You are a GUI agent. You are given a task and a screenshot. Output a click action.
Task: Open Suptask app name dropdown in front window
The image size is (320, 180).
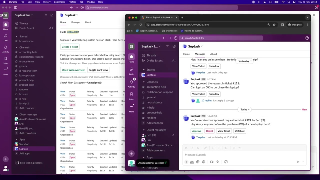[x=195, y=46]
